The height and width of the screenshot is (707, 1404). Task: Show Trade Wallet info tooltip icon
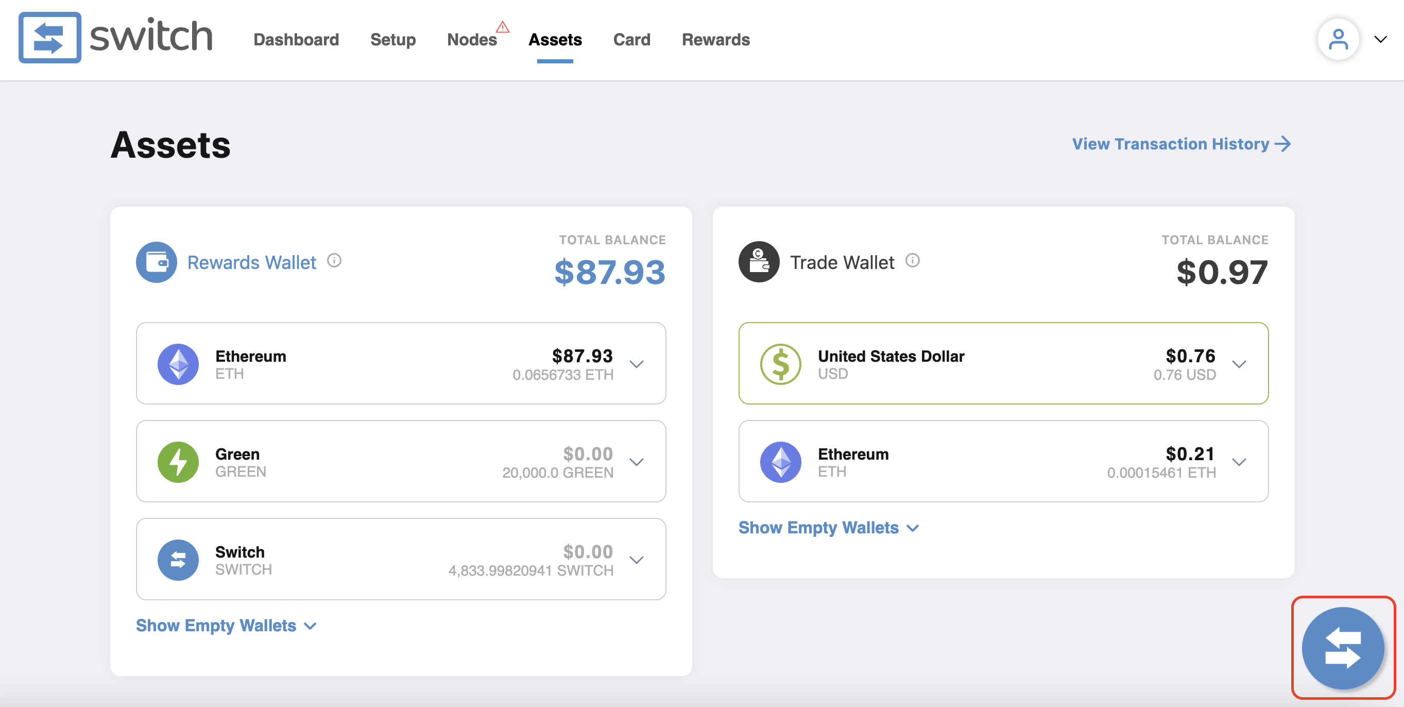tap(912, 261)
